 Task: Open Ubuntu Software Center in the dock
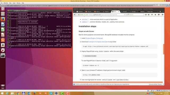click(3, 40)
